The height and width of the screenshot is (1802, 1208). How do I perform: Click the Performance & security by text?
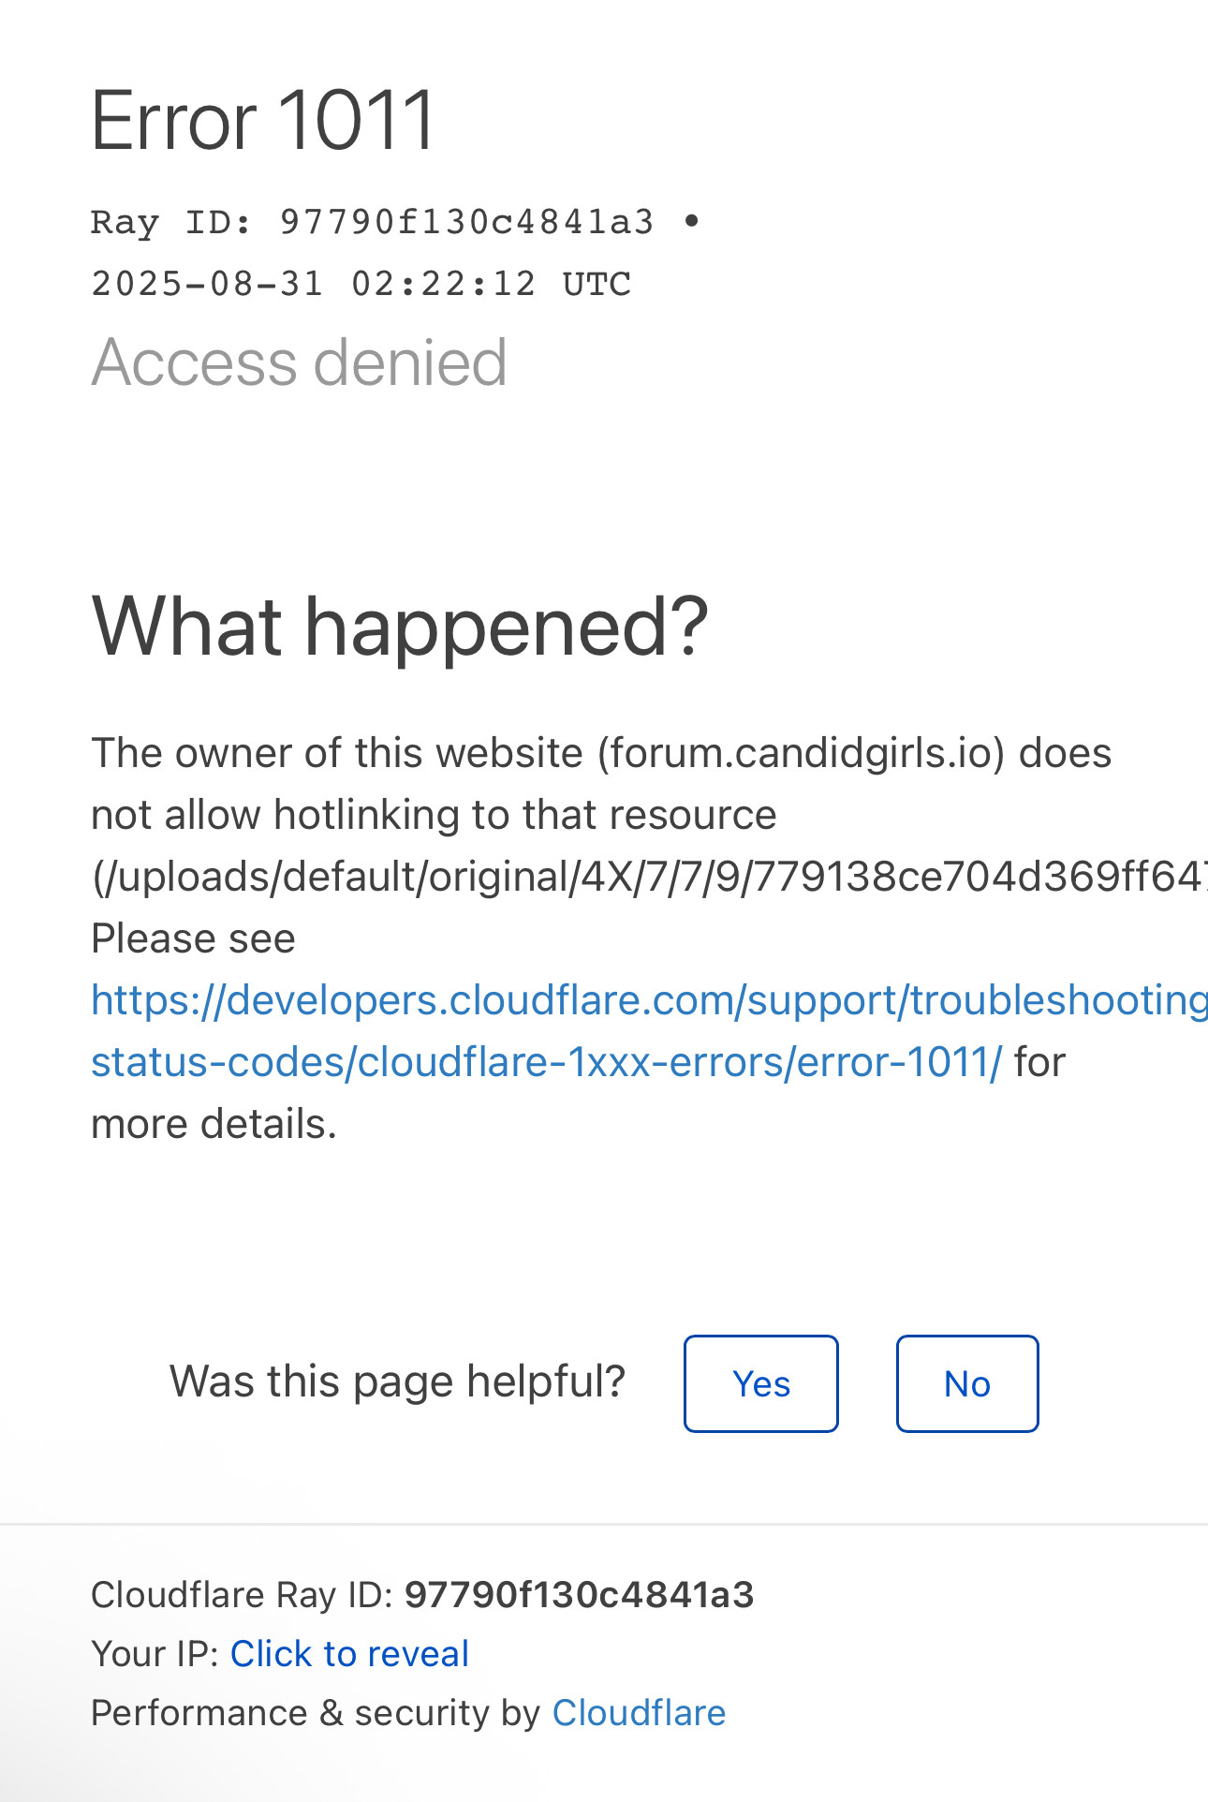point(316,1713)
